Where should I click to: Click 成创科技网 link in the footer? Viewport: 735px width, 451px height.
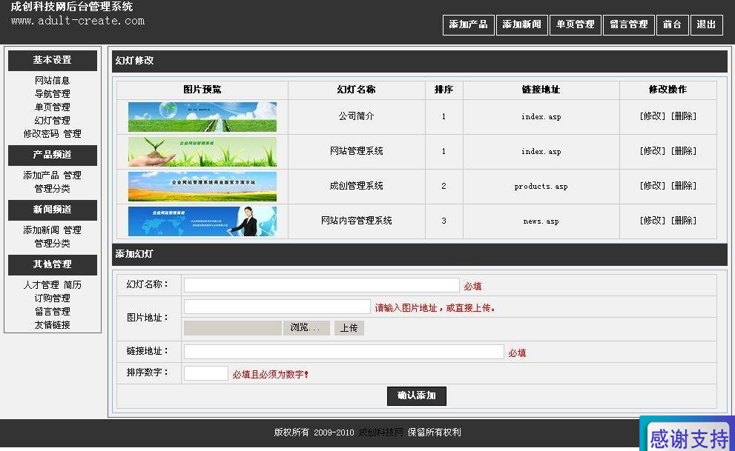pyautogui.click(x=380, y=432)
